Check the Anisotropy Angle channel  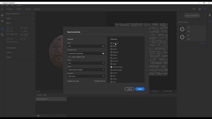point(111,70)
